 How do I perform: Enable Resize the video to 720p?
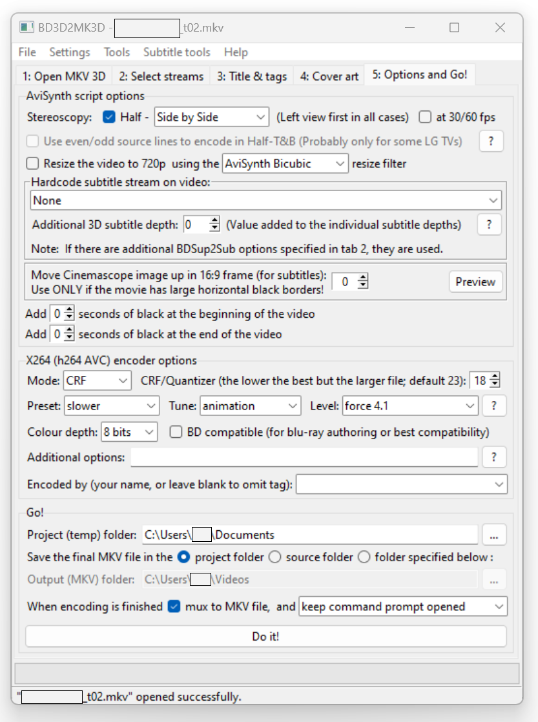pos(32,163)
